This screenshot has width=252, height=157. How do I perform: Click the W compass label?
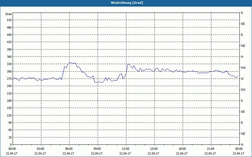pos(242,79)
